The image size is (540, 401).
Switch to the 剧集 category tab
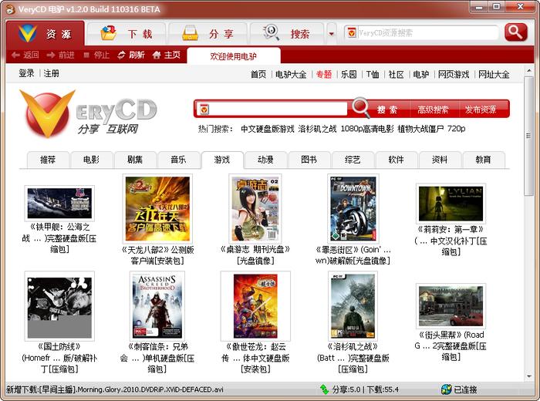point(135,160)
